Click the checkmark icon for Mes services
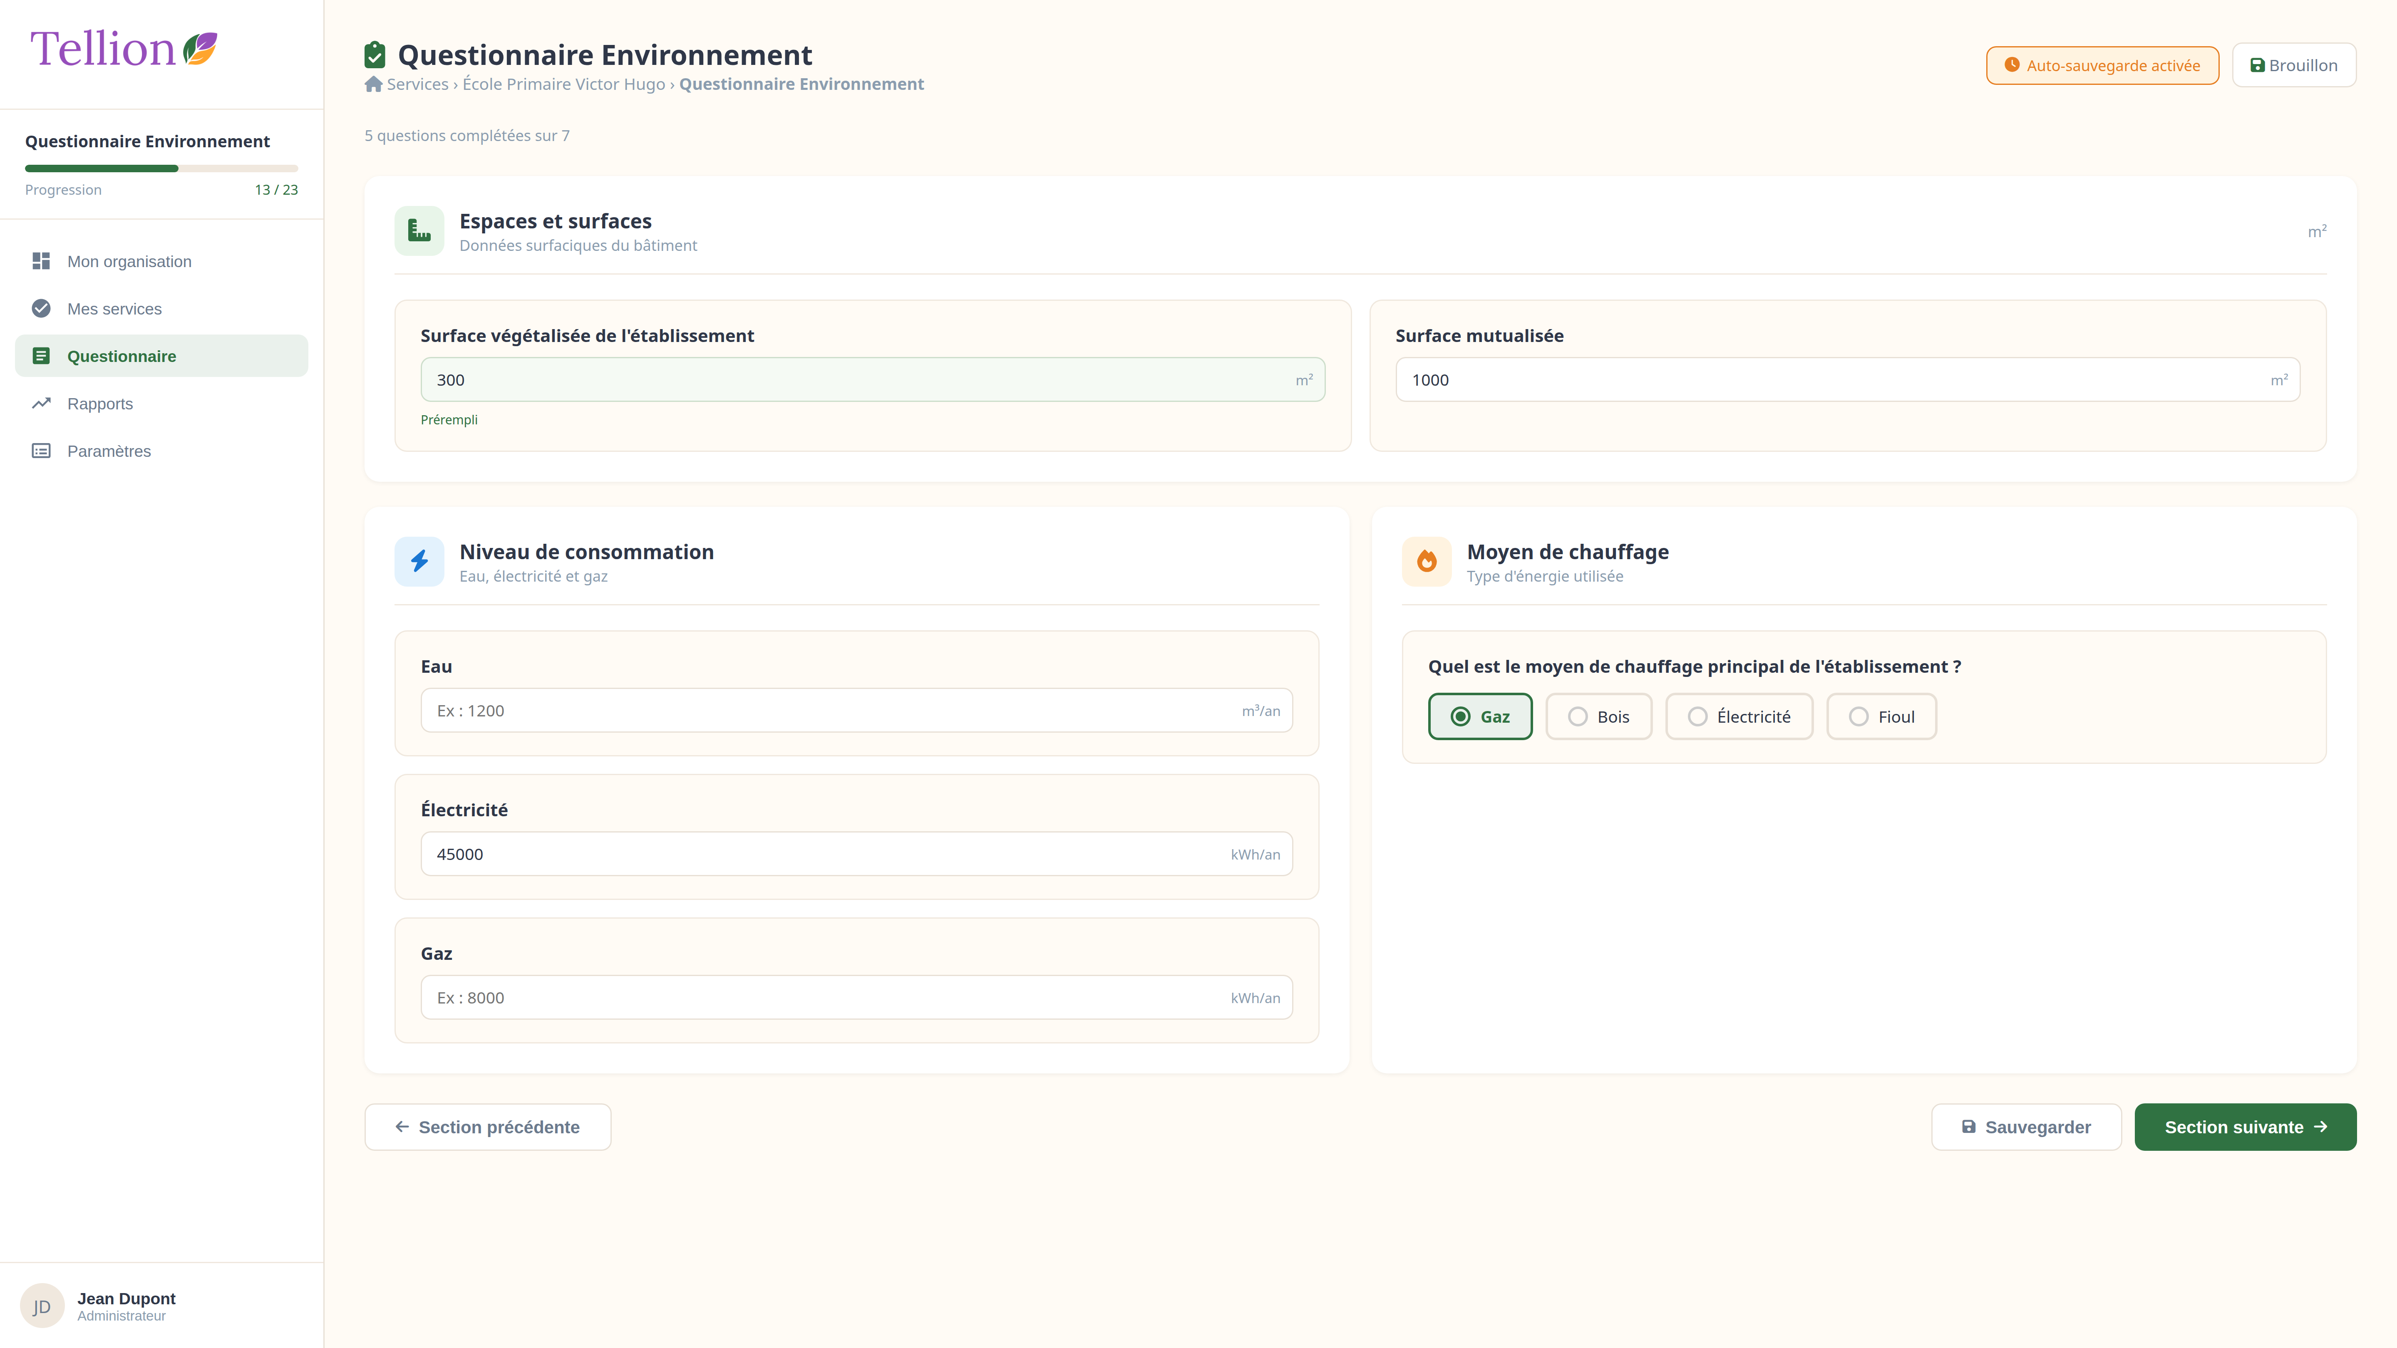 click(x=41, y=309)
